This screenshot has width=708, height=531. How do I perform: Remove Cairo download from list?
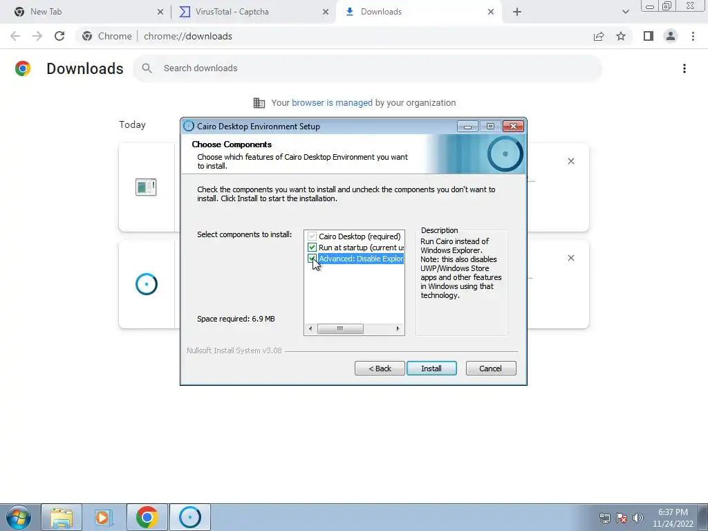point(570,258)
